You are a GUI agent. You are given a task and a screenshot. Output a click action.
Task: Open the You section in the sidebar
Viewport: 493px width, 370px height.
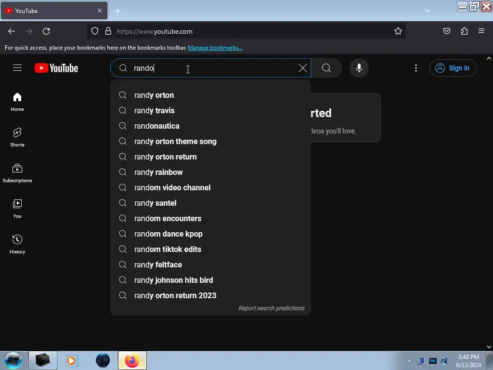(x=17, y=209)
